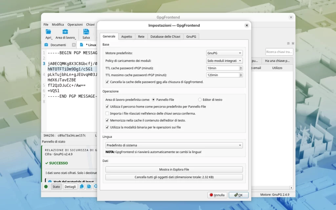Open the Motore predefinito GnuPG dropdown
Screen dimensions: 336x210
[x=224, y=53]
